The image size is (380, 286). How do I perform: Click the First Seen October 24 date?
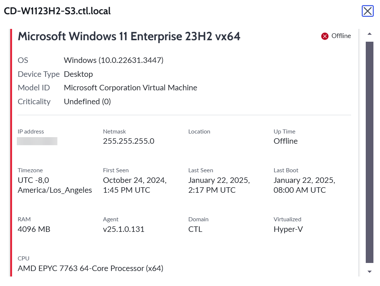point(135,185)
